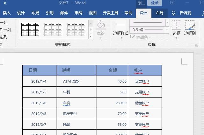Open the main 设计 tab next to 插入
Viewport: 204px width, 135px height.
[21, 13]
